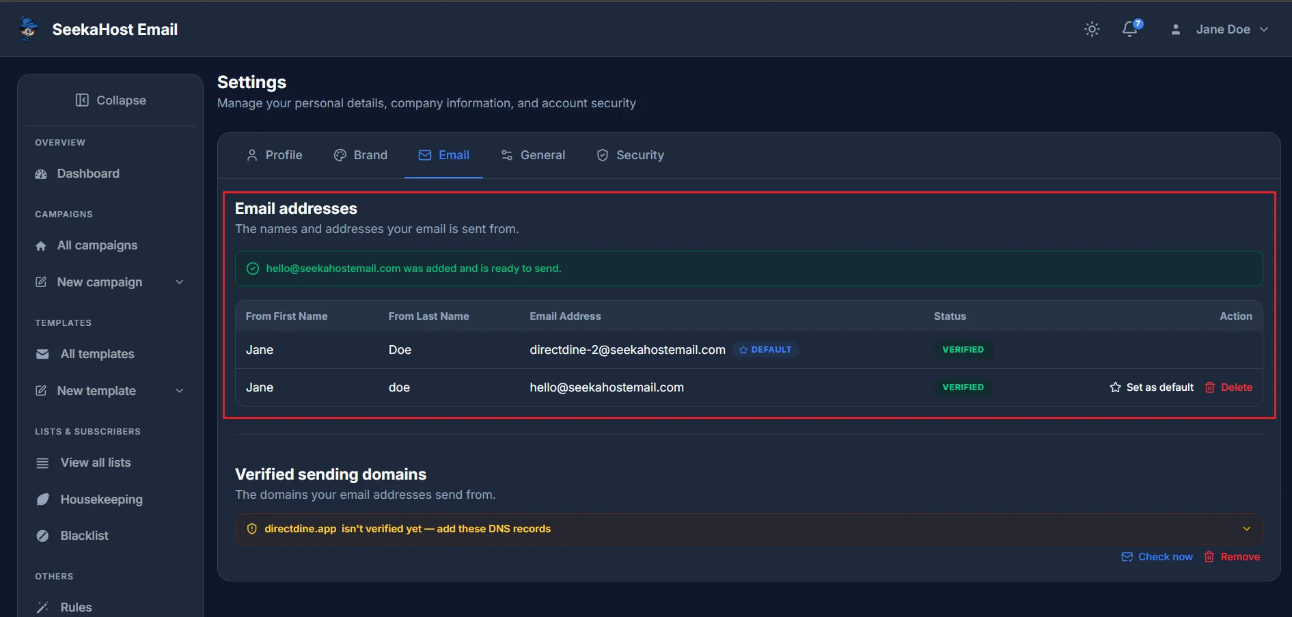Viewport: 1292px width, 617px height.
Task: Click the New template edit icon
Action: pos(41,391)
